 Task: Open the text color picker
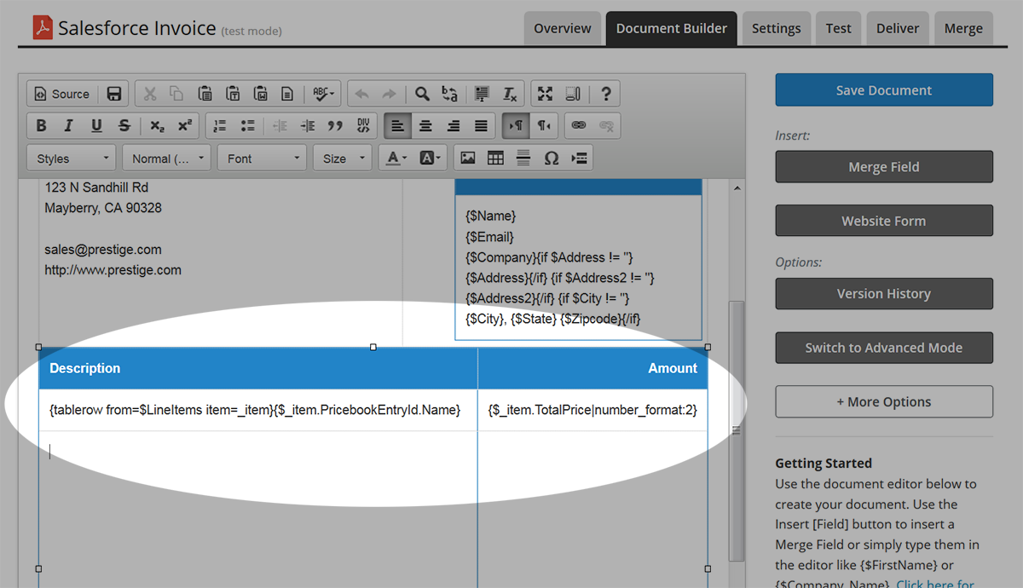(396, 159)
